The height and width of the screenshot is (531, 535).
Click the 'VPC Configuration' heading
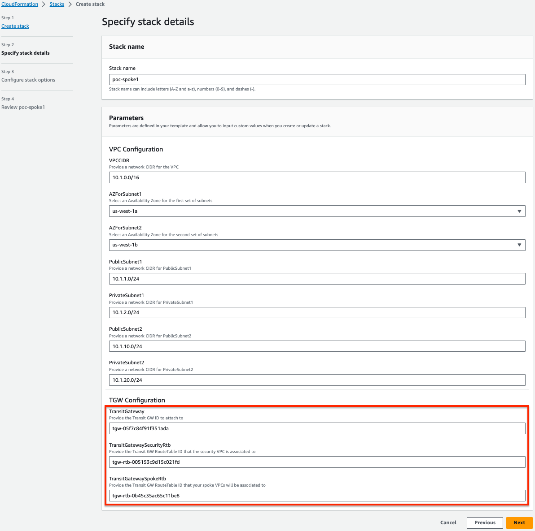tap(136, 149)
